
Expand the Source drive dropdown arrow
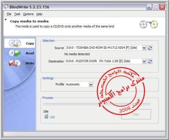pos(144,48)
